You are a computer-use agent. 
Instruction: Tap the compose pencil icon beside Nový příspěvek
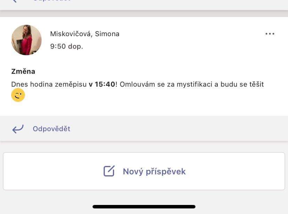(x=109, y=171)
